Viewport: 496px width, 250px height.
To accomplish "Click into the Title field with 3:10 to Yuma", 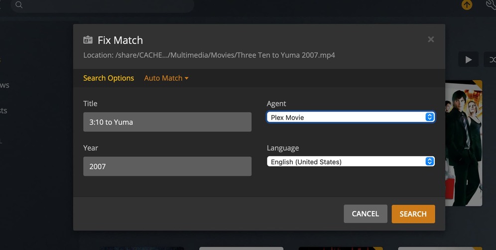I will click(x=167, y=122).
